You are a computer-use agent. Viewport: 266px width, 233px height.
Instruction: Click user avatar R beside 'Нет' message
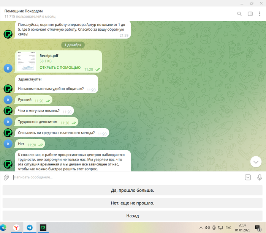tap(8, 144)
